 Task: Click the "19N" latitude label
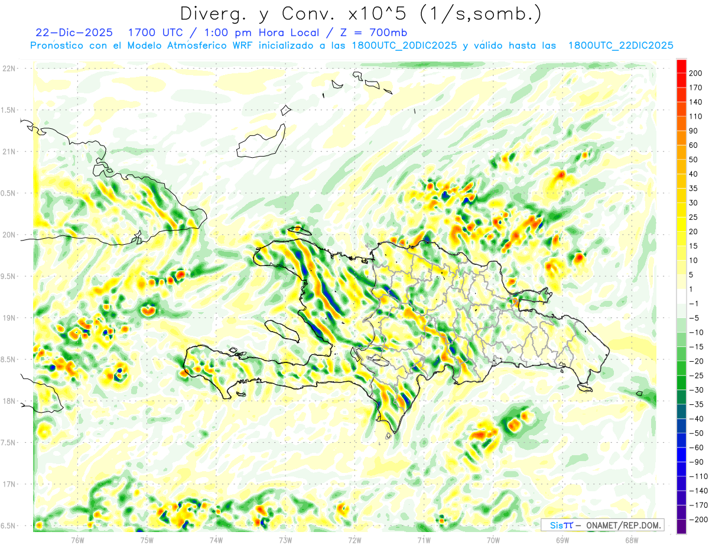(9, 318)
